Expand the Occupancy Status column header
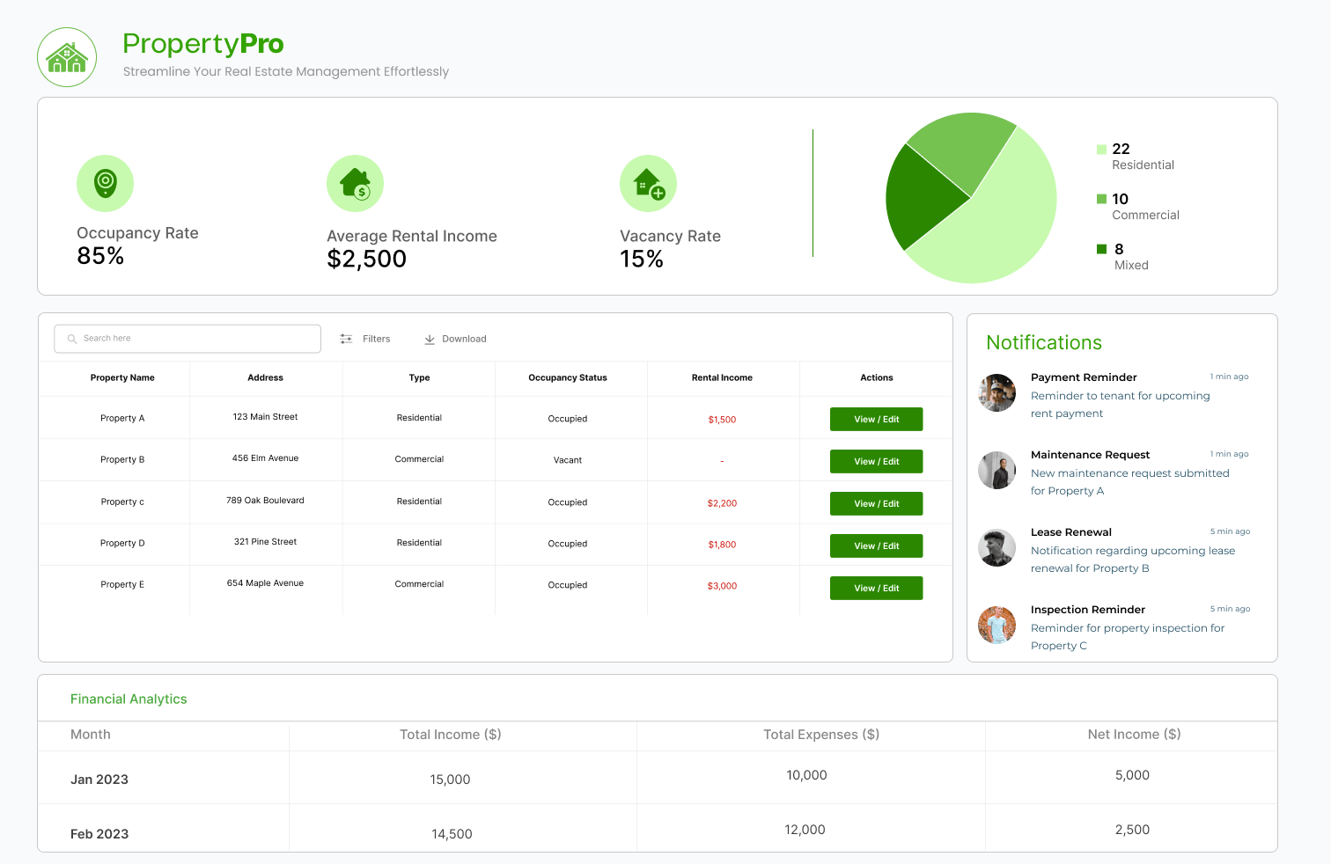Viewport: 1331px width, 864px height. pyautogui.click(x=567, y=377)
